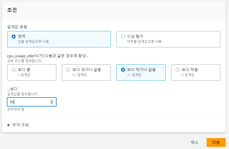Image resolution: width=229 pixels, height=149 pixels.
Task: Click the < 임계값 subtitle
Action: pos(188,75)
